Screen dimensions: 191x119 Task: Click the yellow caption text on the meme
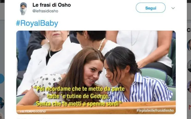79,96
